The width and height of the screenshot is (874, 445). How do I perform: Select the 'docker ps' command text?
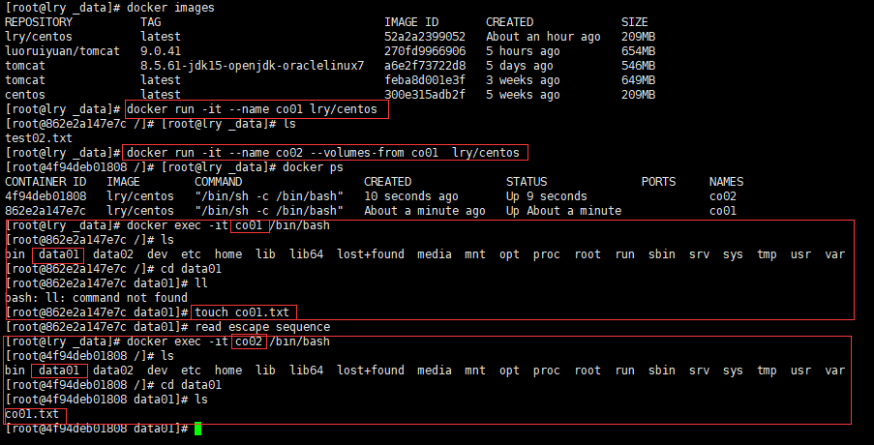(313, 167)
